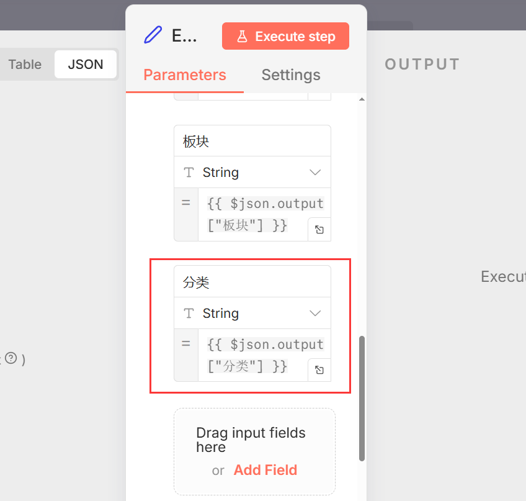Expand the 板块 String type dropdown chevron
This screenshot has width=526, height=501.
[315, 173]
